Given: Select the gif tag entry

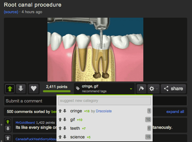Looking at the screenshot, I should (x=72, y=120).
